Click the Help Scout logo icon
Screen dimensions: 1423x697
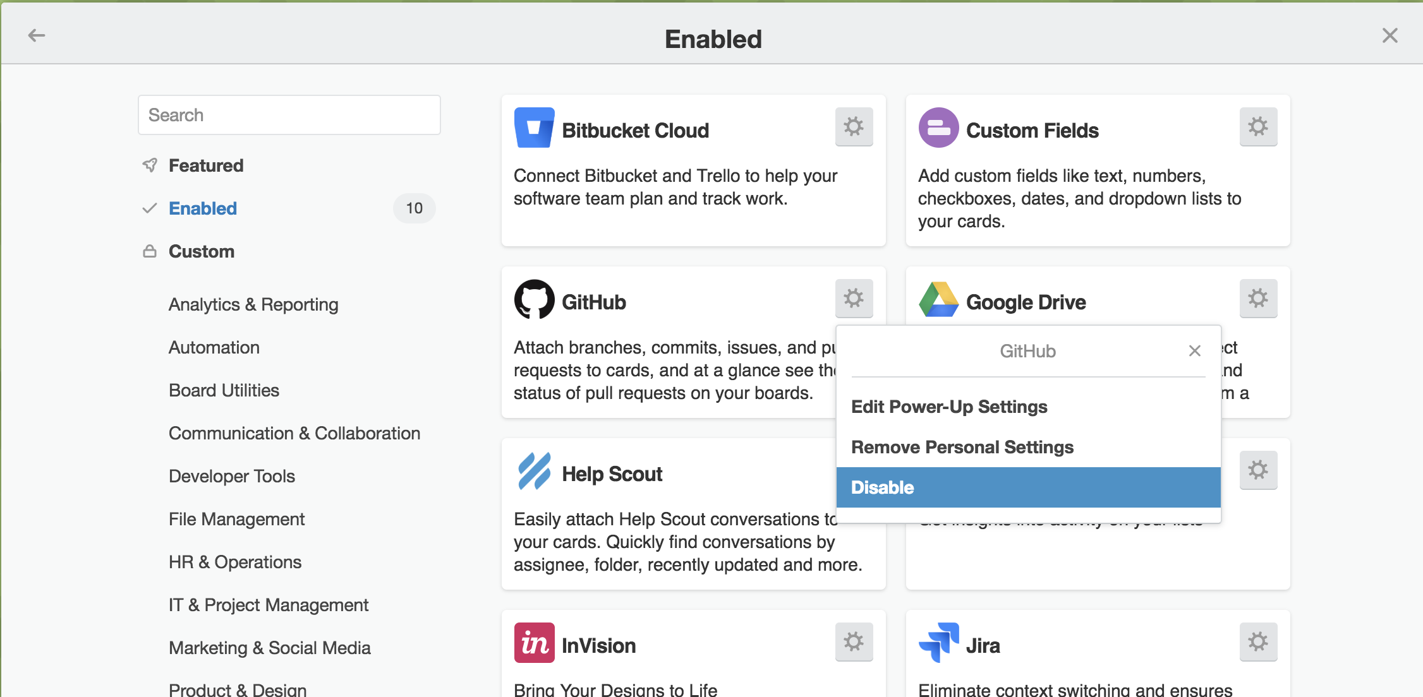pyautogui.click(x=534, y=472)
